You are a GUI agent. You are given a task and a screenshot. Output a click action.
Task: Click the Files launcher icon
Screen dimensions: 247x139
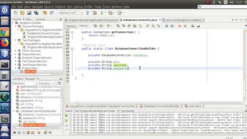[5, 21]
